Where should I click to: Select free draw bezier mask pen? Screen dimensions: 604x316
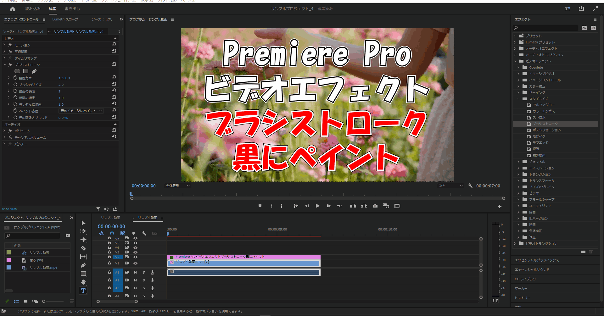click(34, 71)
